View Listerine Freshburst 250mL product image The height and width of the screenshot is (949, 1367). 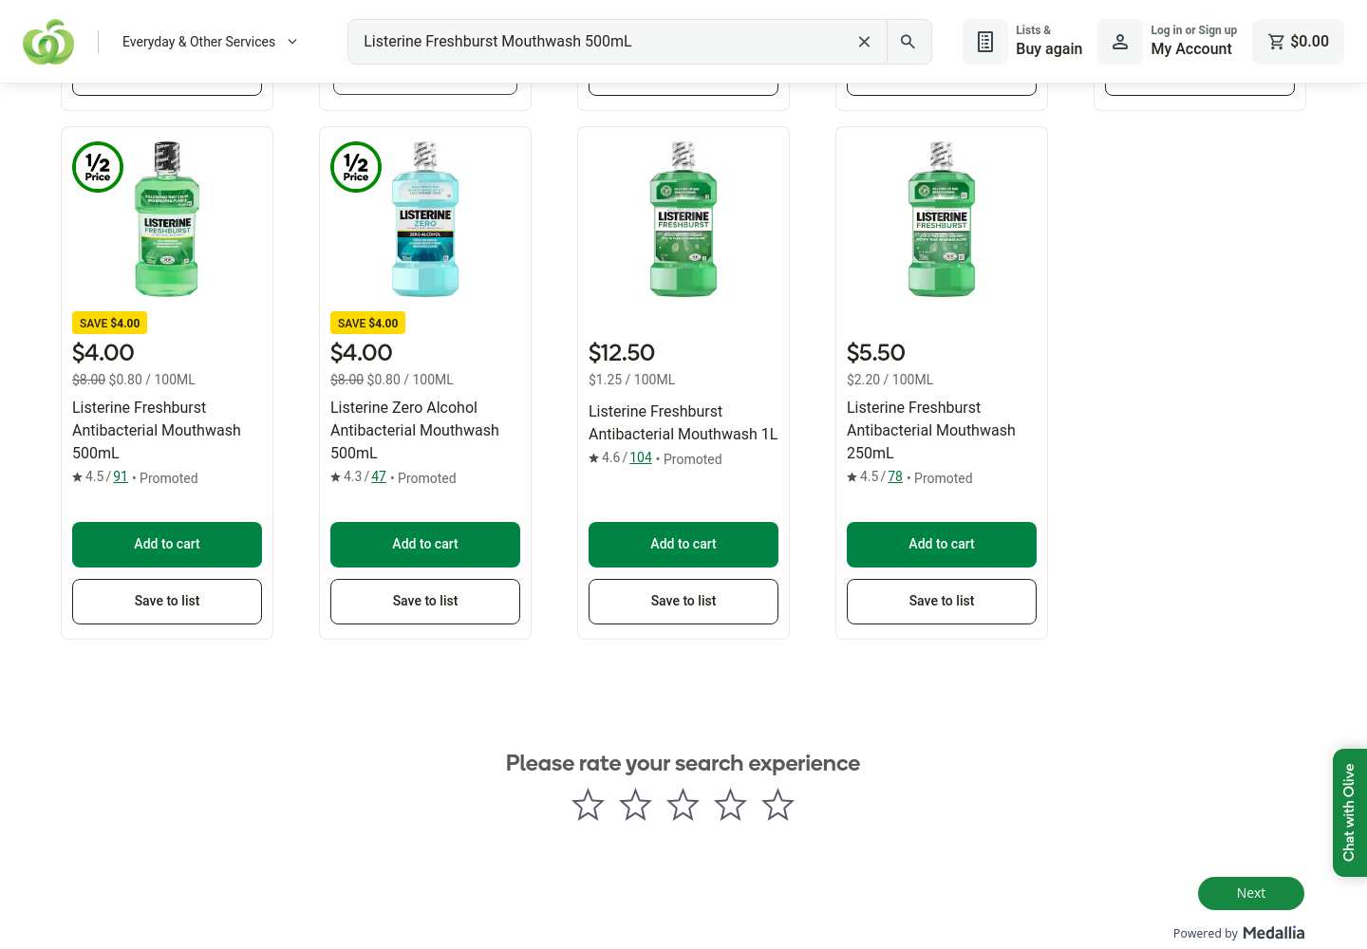click(x=942, y=218)
